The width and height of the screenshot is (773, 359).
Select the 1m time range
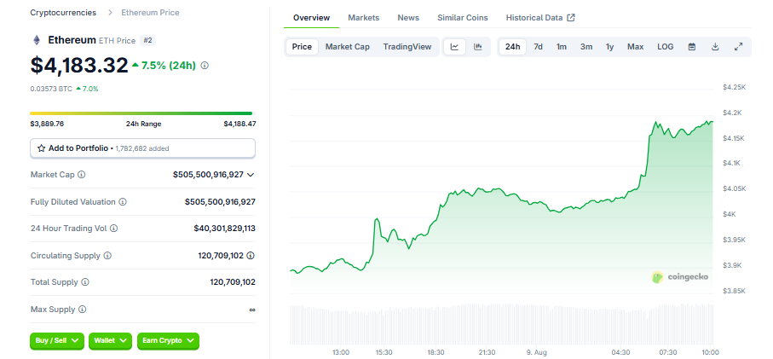point(562,47)
